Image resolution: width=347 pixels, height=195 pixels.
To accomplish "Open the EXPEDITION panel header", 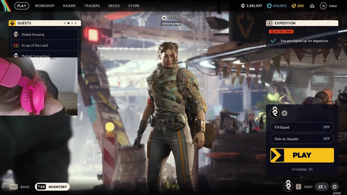I will [x=302, y=23].
